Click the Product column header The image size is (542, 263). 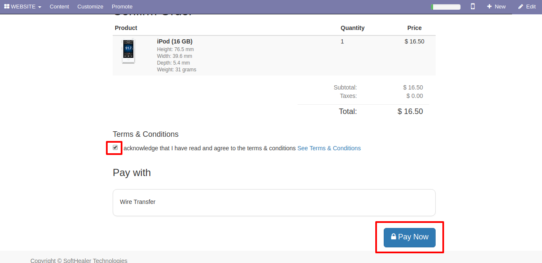(126, 28)
